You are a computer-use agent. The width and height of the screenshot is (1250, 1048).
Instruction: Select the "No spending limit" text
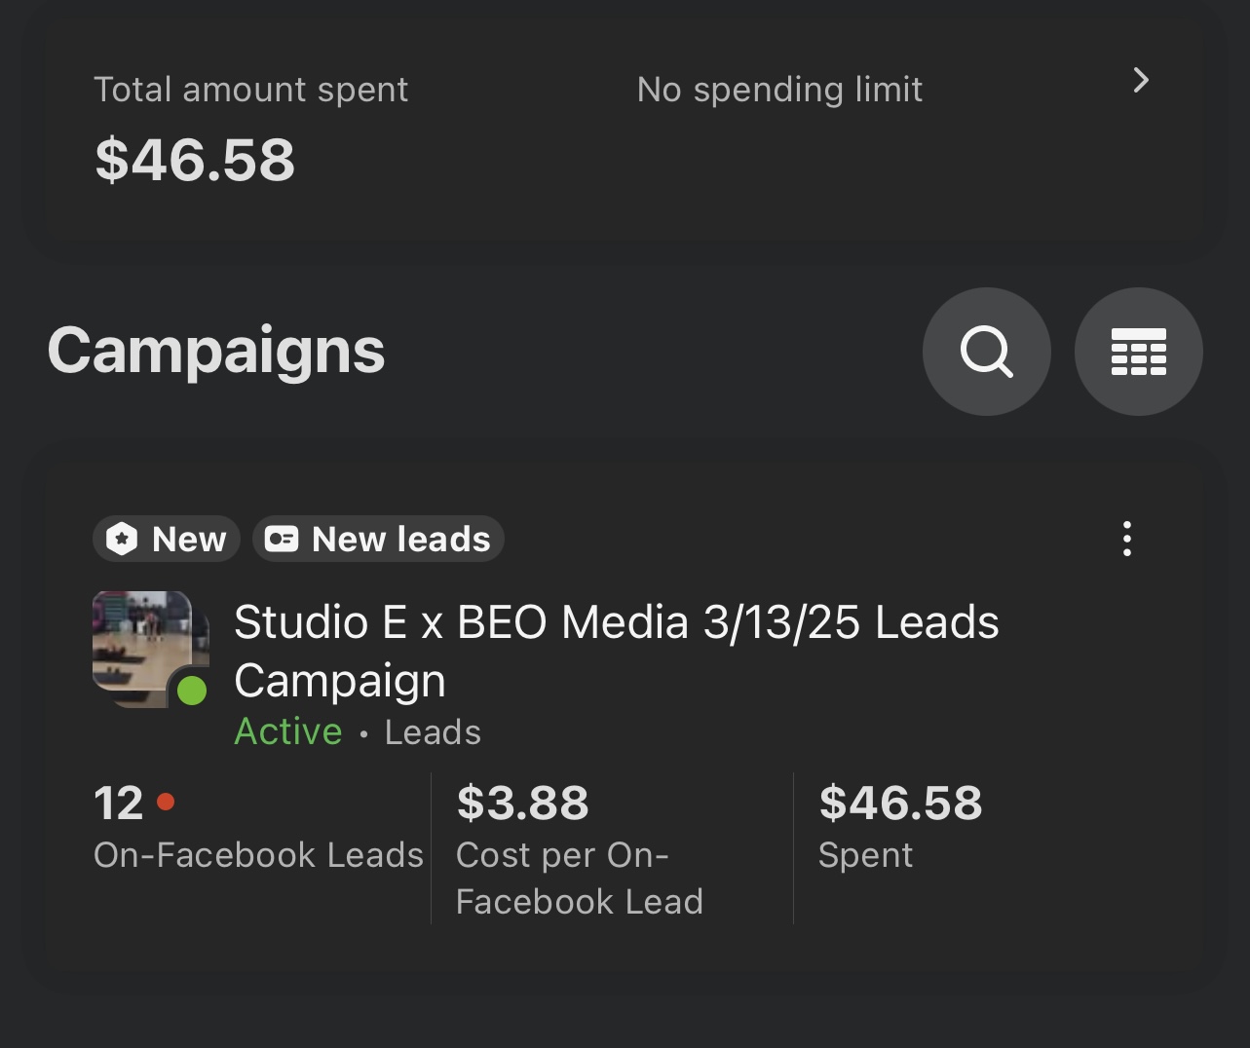click(778, 90)
